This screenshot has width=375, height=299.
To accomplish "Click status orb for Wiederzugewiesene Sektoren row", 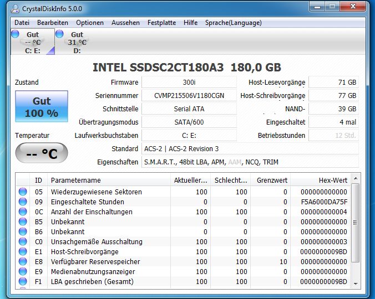I will [x=23, y=192].
